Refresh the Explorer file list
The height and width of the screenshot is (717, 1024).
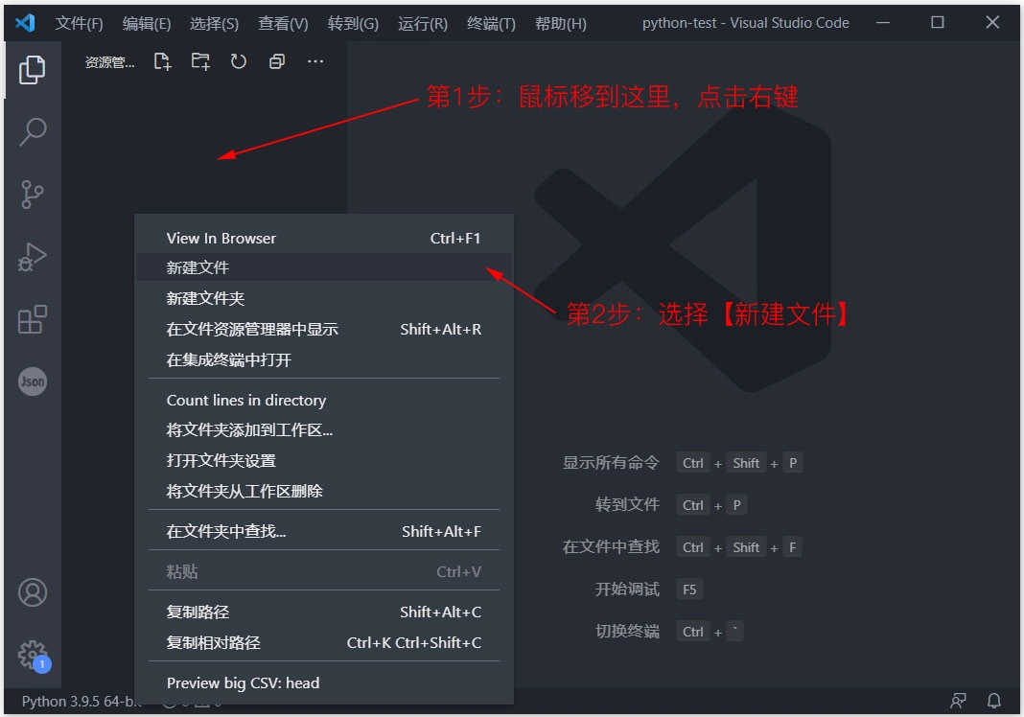(x=238, y=61)
